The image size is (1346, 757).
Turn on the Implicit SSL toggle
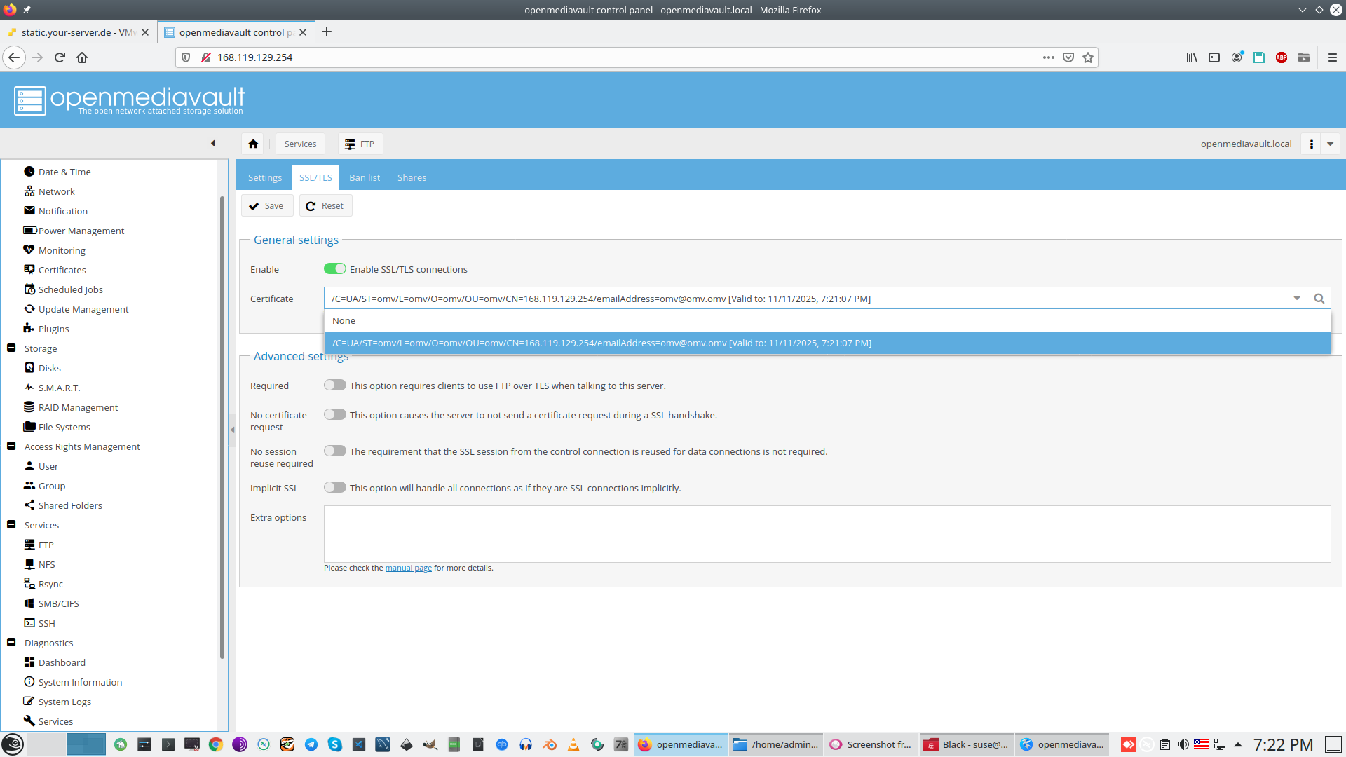click(335, 488)
